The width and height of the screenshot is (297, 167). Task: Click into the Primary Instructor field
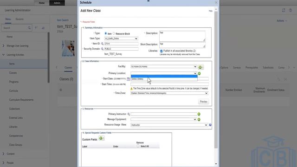click(x=164, y=114)
